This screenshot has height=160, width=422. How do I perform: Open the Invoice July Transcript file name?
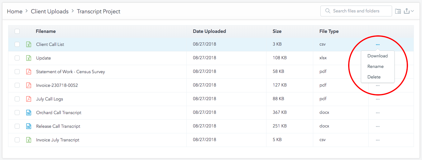click(58, 140)
